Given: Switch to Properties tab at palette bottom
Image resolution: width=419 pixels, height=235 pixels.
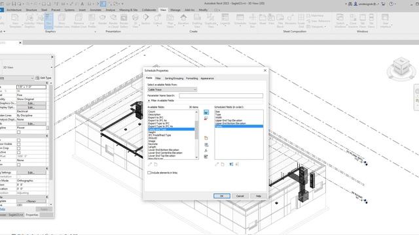Looking at the screenshot, I should coord(32,215).
